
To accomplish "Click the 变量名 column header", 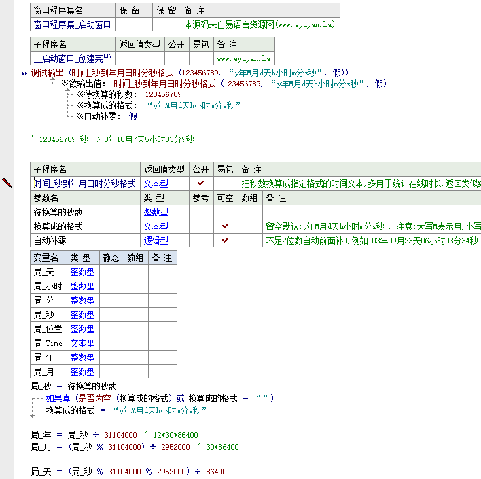I will [48, 258].
